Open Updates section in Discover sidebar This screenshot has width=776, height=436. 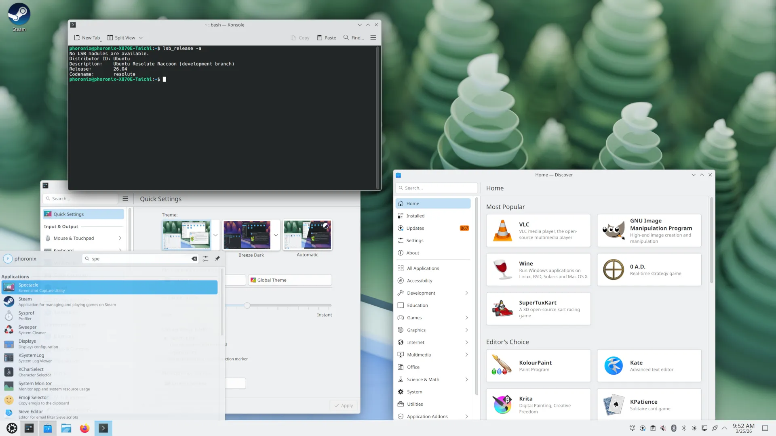pos(415,228)
